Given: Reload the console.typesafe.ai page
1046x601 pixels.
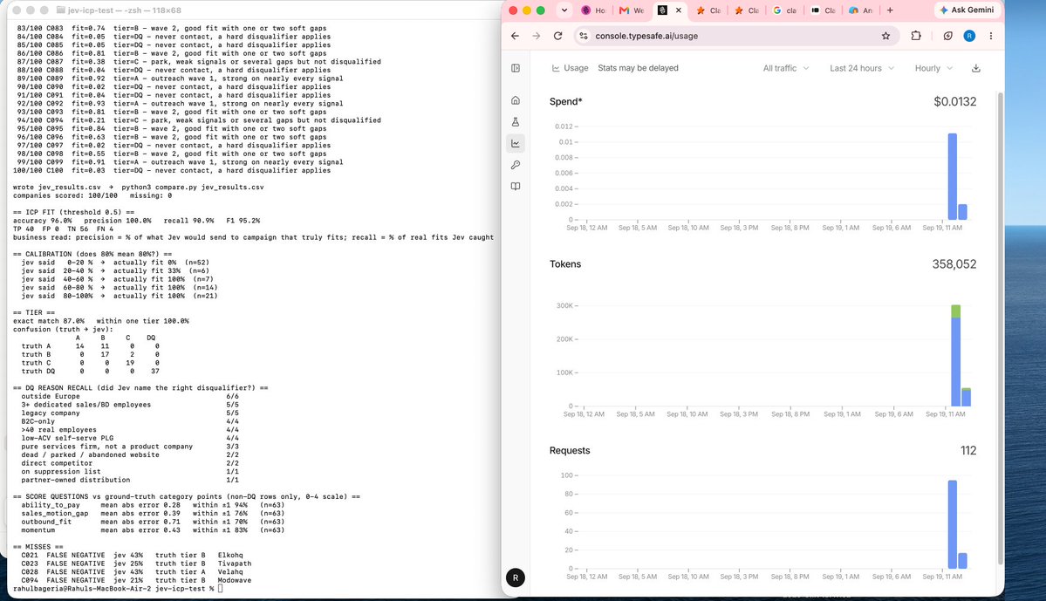Looking at the screenshot, I should tap(557, 36).
